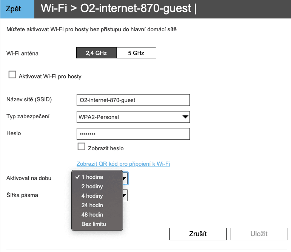Tick the Zobrazit heslo checkbox
The width and height of the screenshot is (291, 252).
pyautogui.click(x=81, y=147)
